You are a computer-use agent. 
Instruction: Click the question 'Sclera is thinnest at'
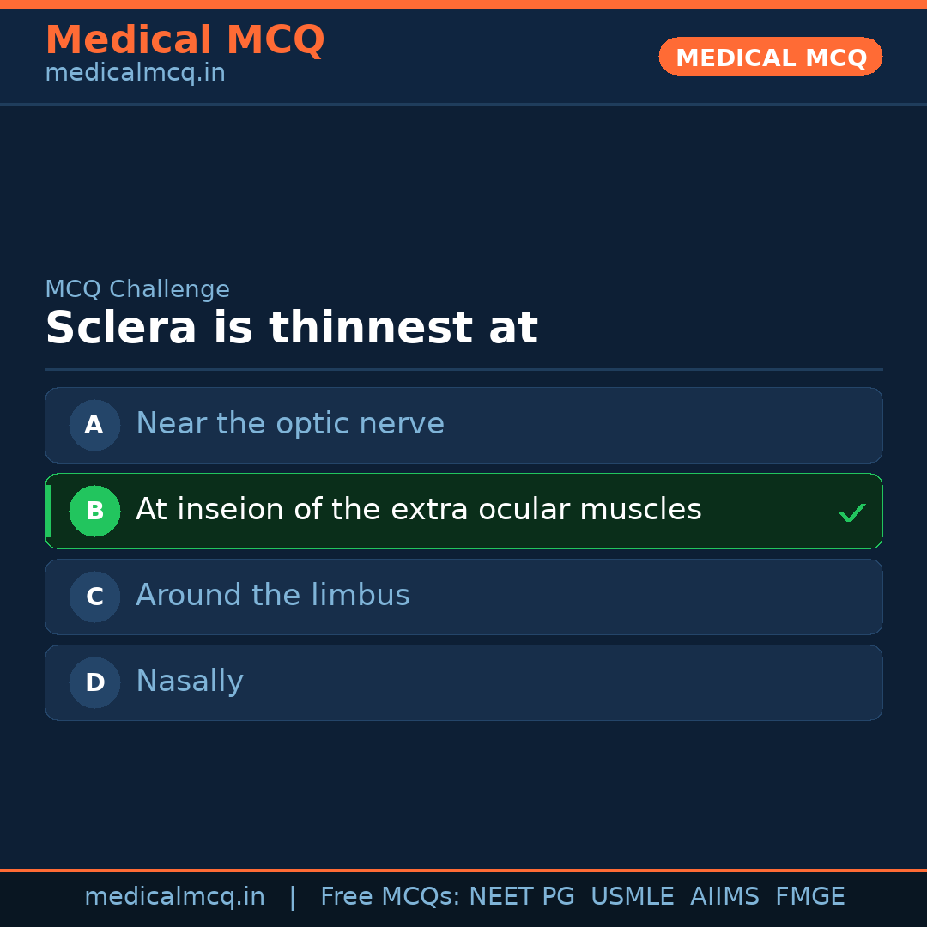291,329
